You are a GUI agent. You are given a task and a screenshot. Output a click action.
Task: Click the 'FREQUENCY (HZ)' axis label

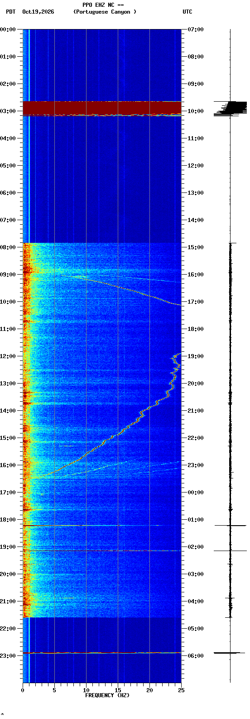coord(107,695)
